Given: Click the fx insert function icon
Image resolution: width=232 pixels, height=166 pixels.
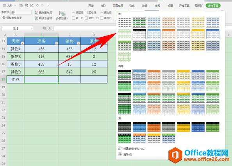Looking at the screenshot, I should tap(50, 28).
